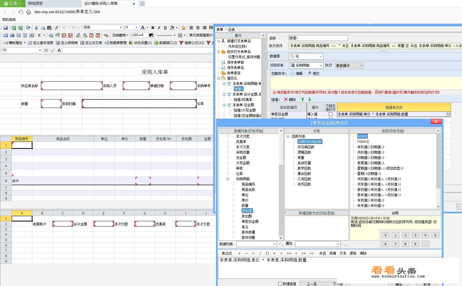462x286 pixels.
Task: Open the font name dropdown 宋体
Action: tap(121, 27)
